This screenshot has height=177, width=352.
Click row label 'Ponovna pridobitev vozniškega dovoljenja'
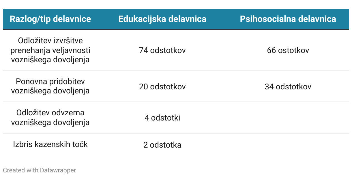(50, 86)
